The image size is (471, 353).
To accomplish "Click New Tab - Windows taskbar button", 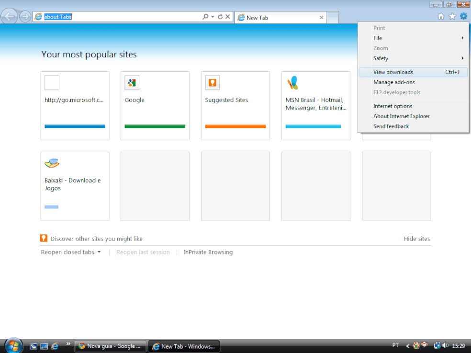I will [x=184, y=346].
